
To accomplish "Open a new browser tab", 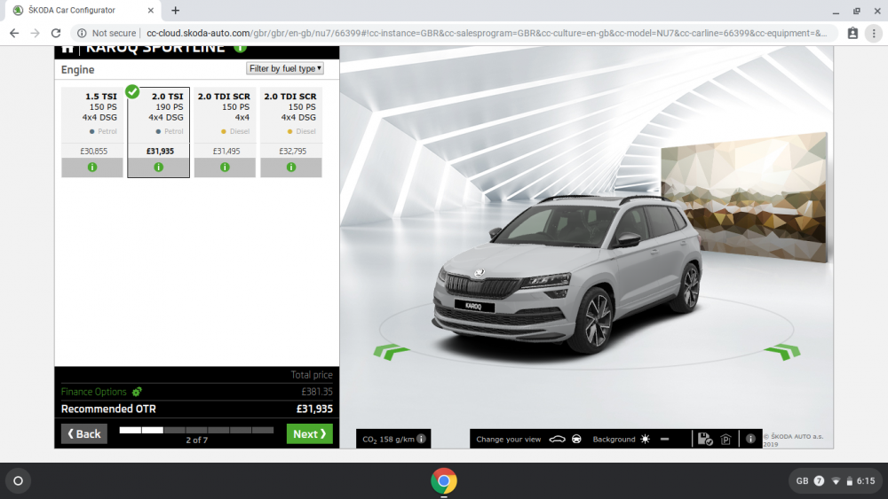I will pos(176,10).
